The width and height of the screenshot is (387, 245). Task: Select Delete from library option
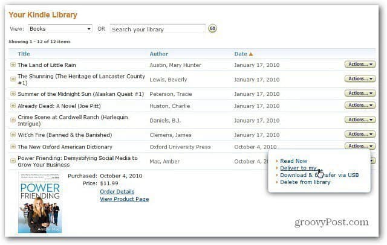[x=305, y=182]
